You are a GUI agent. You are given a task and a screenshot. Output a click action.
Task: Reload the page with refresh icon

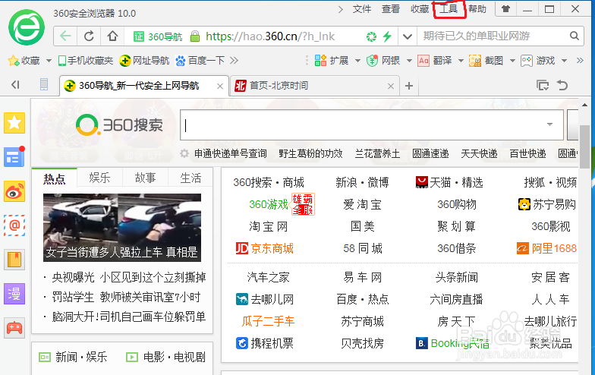89,36
